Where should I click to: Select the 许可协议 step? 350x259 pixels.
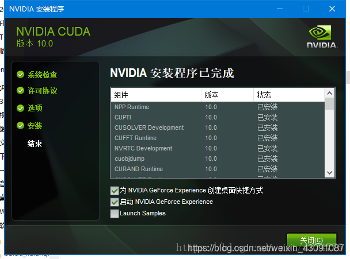(x=42, y=91)
